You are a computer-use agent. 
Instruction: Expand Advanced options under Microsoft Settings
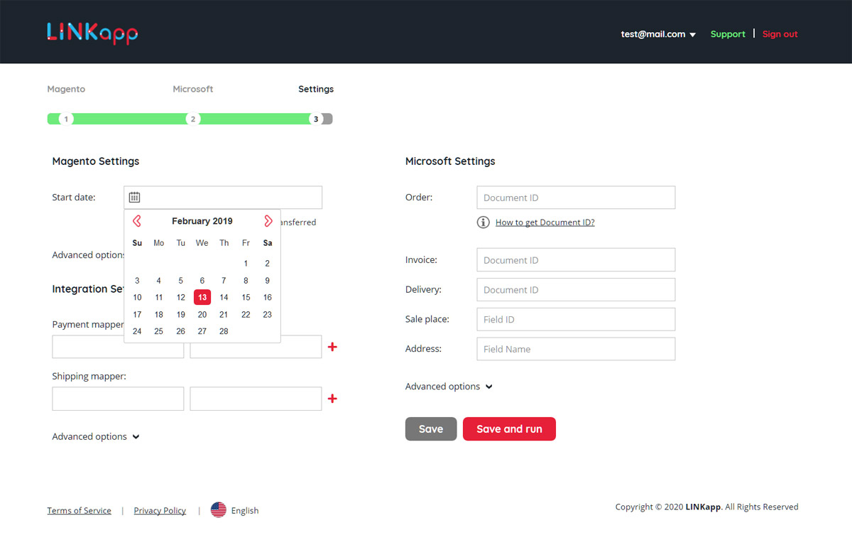(449, 387)
